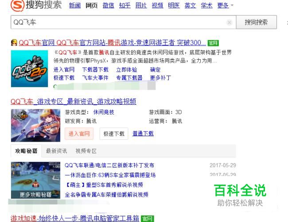This screenshot has width=288, height=222.
Task: Click green 官网 badge on first result
Action: 213,43
